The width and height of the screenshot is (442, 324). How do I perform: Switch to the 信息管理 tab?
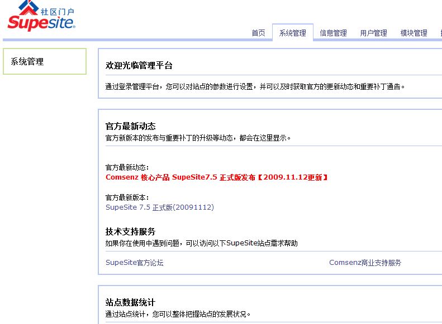coord(333,33)
